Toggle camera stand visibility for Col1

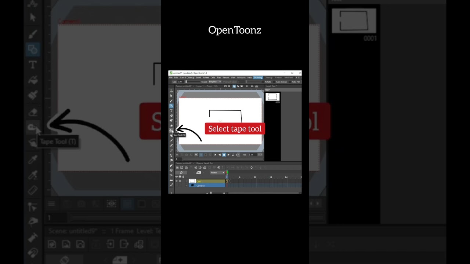pos(180,181)
